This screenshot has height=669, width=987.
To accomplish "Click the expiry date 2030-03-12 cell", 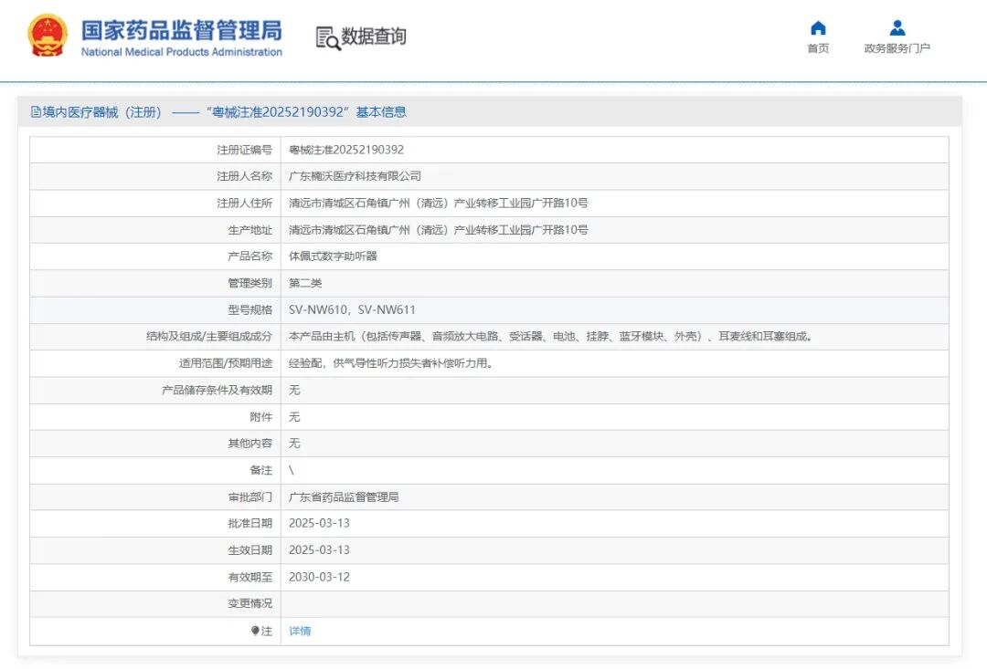I will tap(322, 577).
